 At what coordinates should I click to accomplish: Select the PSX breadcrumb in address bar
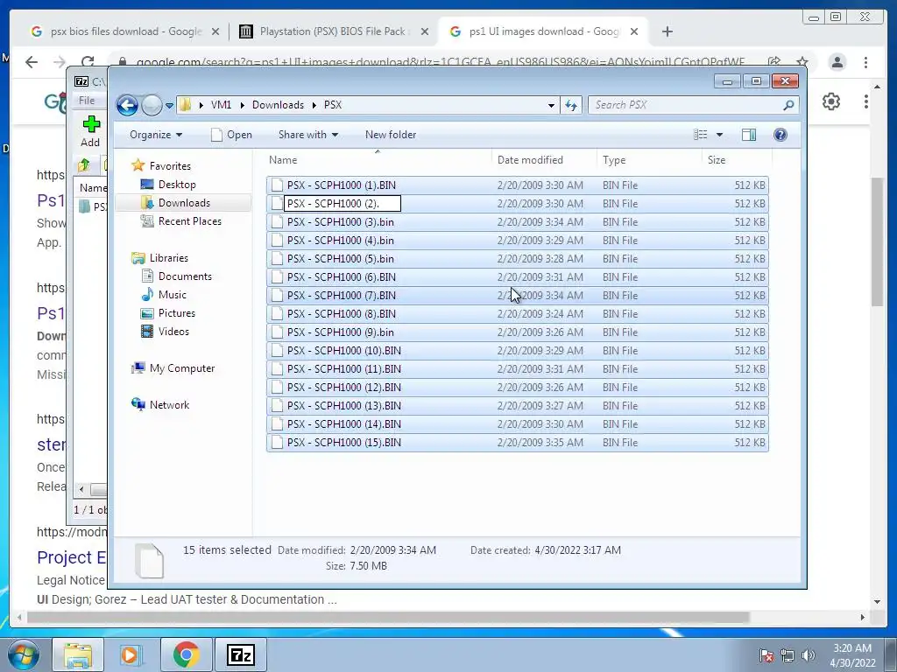tap(333, 105)
